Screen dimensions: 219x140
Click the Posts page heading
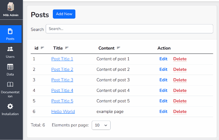tap(40, 15)
